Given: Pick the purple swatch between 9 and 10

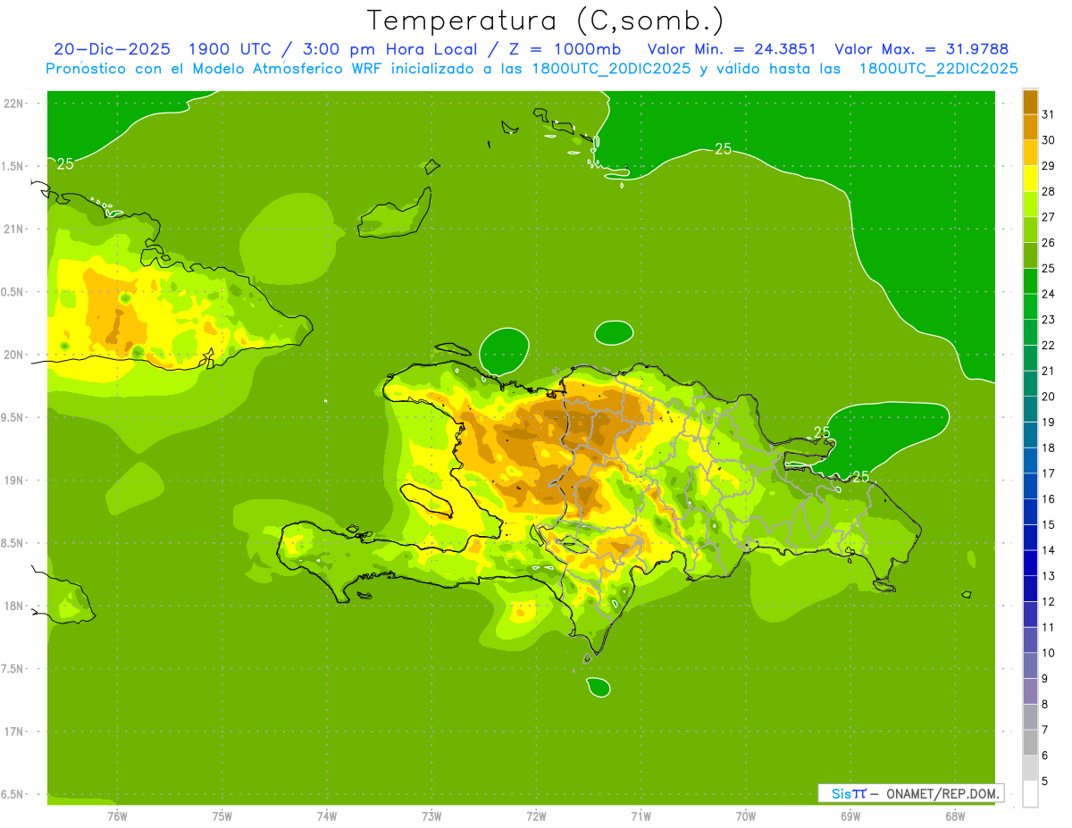Looking at the screenshot, I should 1031,665.
